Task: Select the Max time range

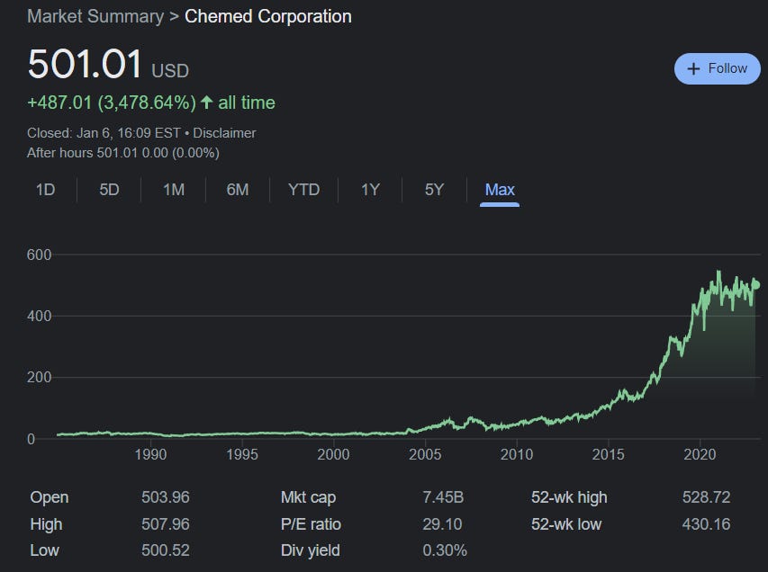Action: (500, 190)
